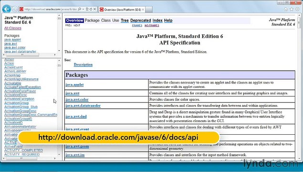The image size is (303, 172).
Task: Open java.awt in the left Packages list
Action: [x=10, y=44]
